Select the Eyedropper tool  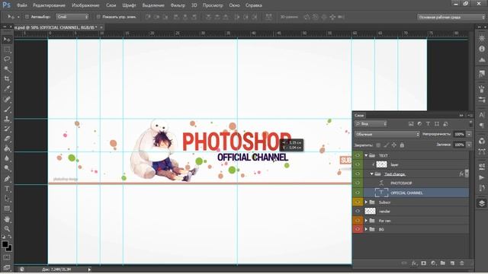pos(7,89)
